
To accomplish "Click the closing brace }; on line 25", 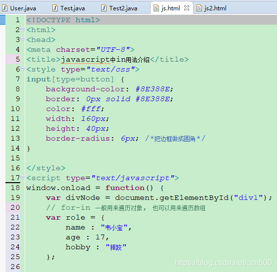I will point(51,257).
